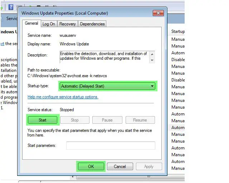229x183 pixels.
Task: Close the Windows Update Properties dialog
Action: [158, 13]
